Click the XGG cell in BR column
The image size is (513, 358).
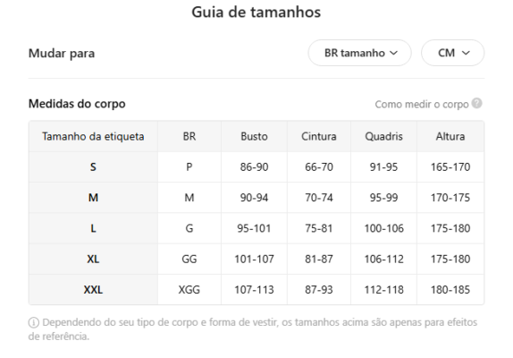point(189,290)
